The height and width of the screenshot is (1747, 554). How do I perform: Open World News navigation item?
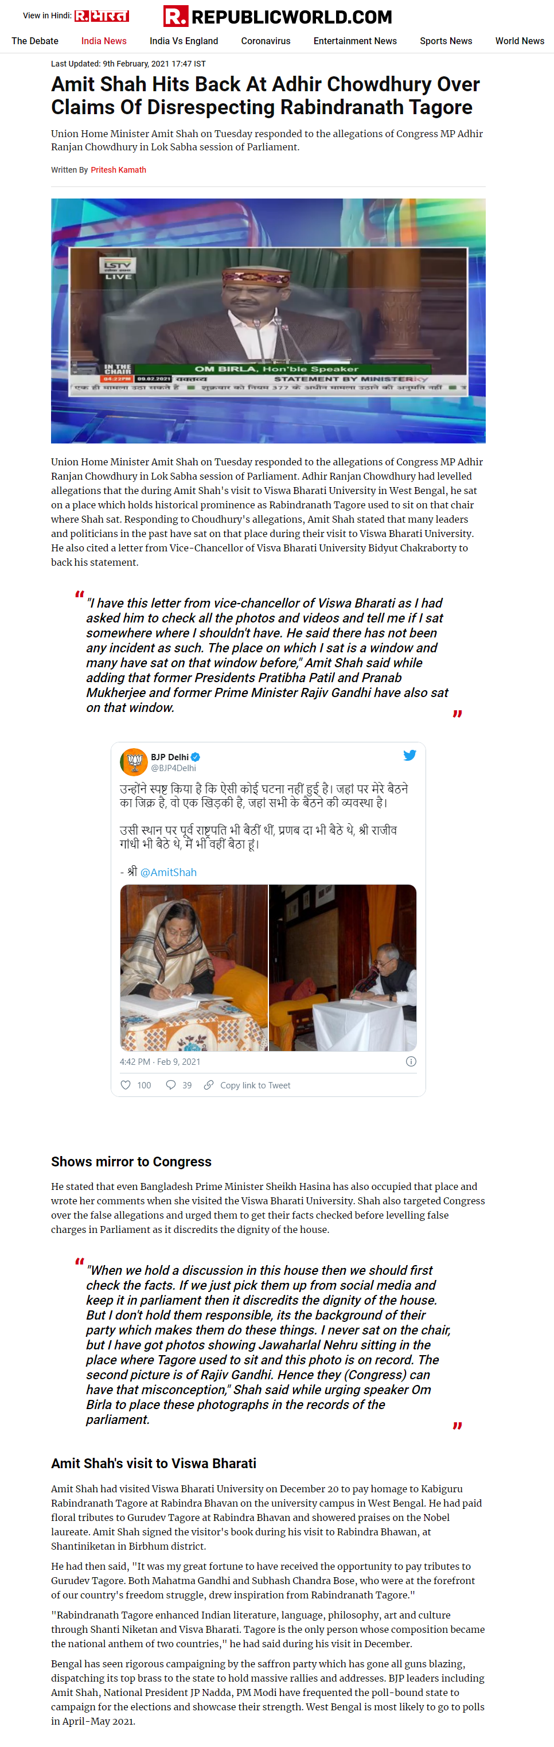(520, 41)
